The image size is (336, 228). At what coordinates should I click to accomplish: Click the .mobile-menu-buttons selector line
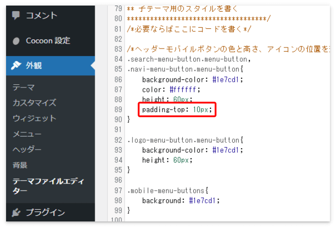[x=167, y=190]
